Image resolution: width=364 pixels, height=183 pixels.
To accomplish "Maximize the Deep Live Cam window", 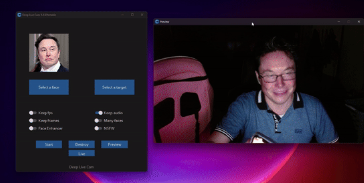I will [132, 15].
